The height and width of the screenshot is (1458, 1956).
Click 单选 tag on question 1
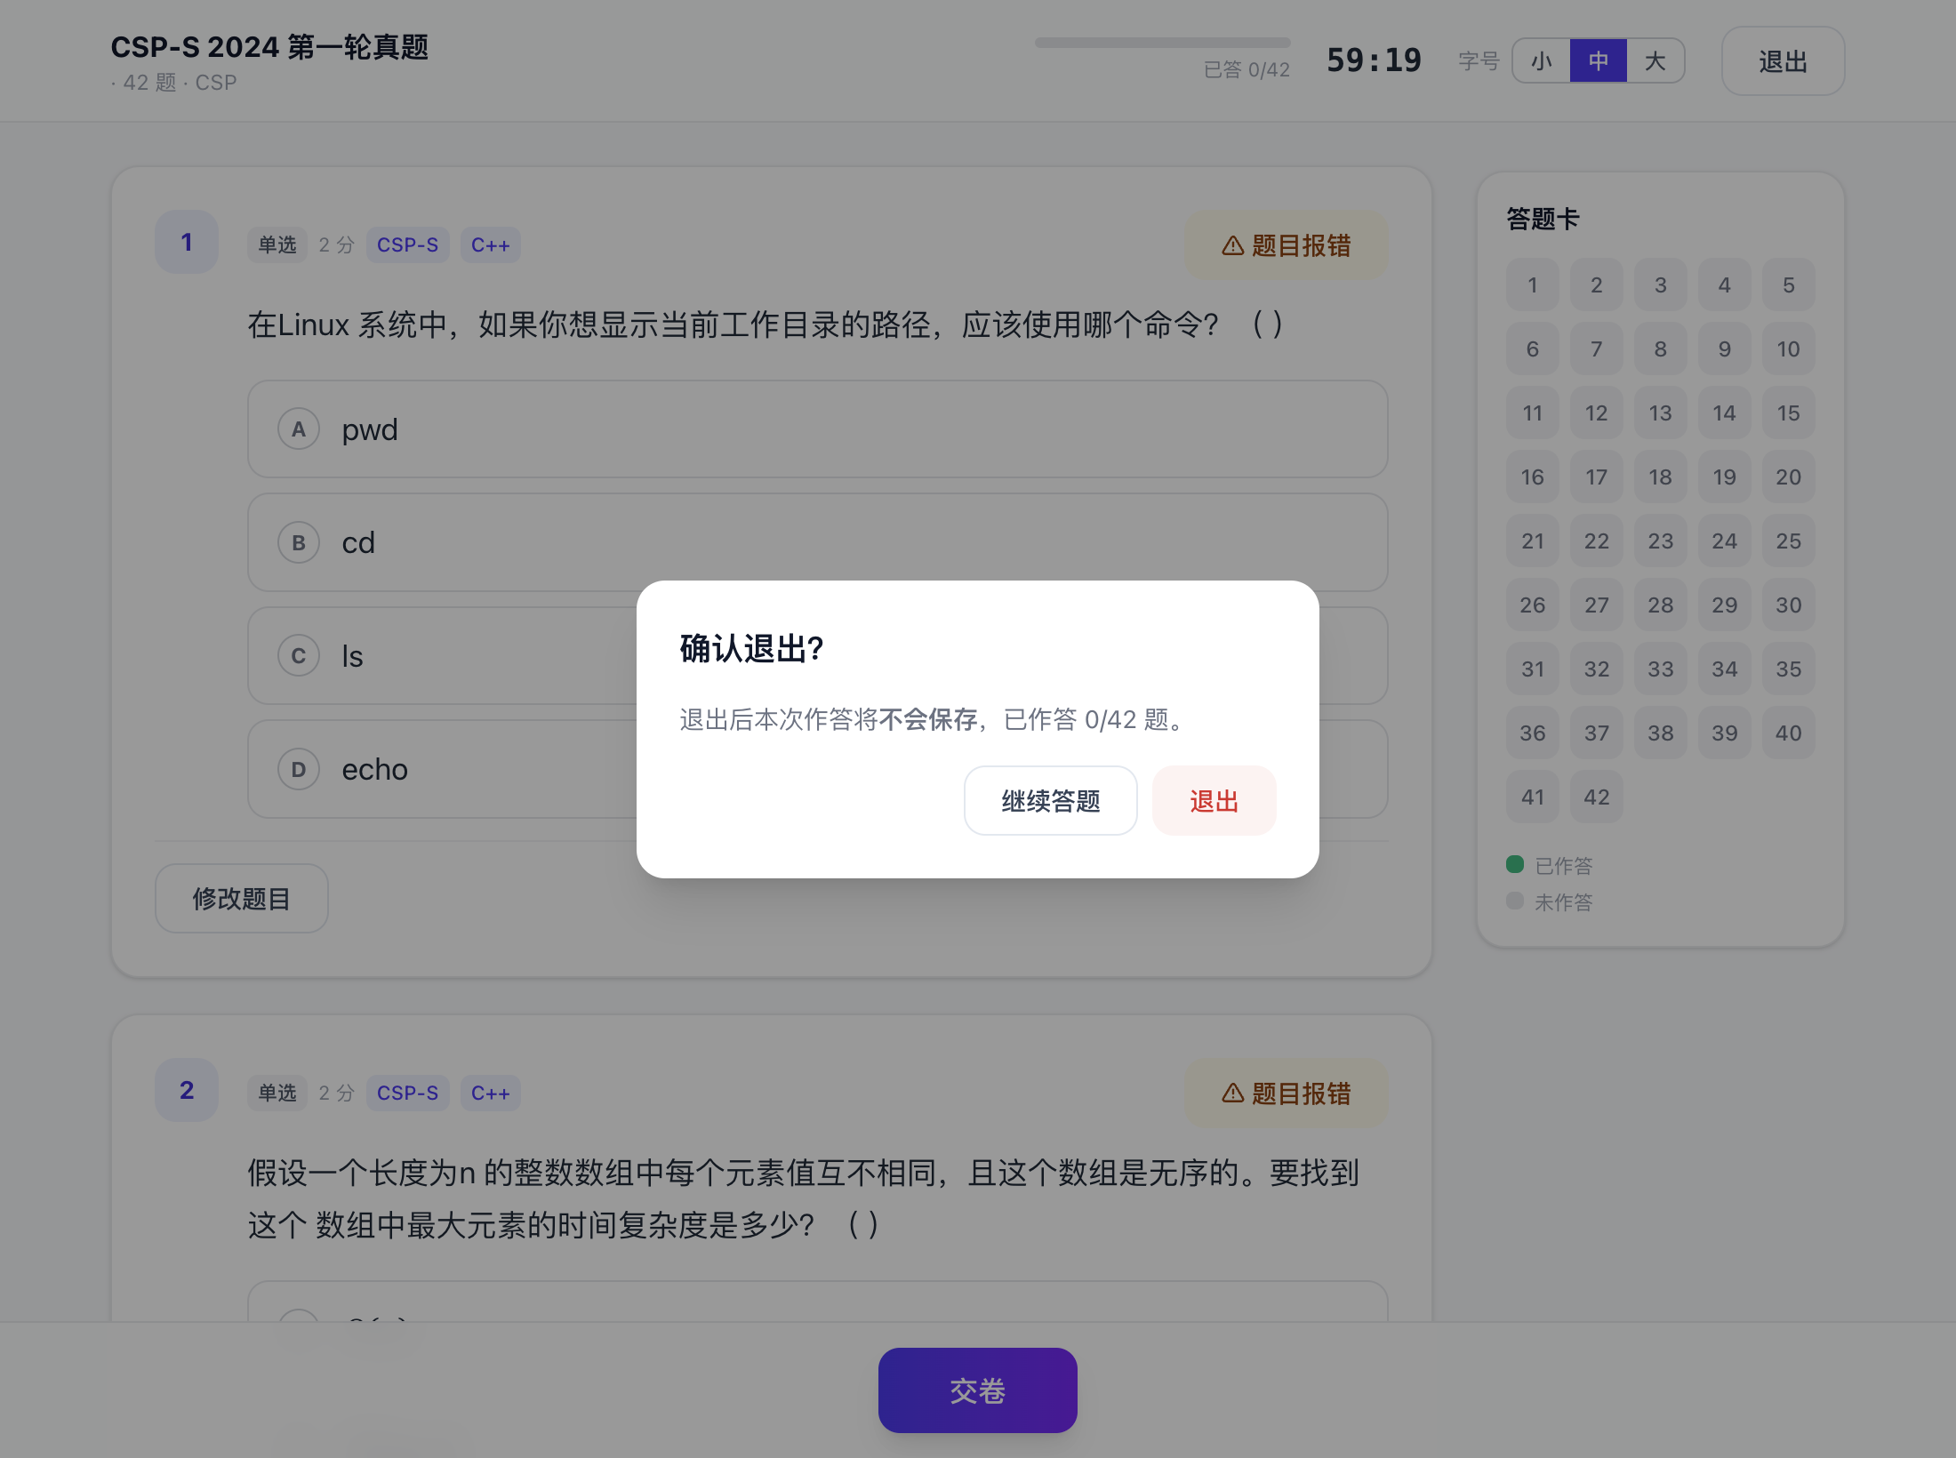(x=277, y=245)
